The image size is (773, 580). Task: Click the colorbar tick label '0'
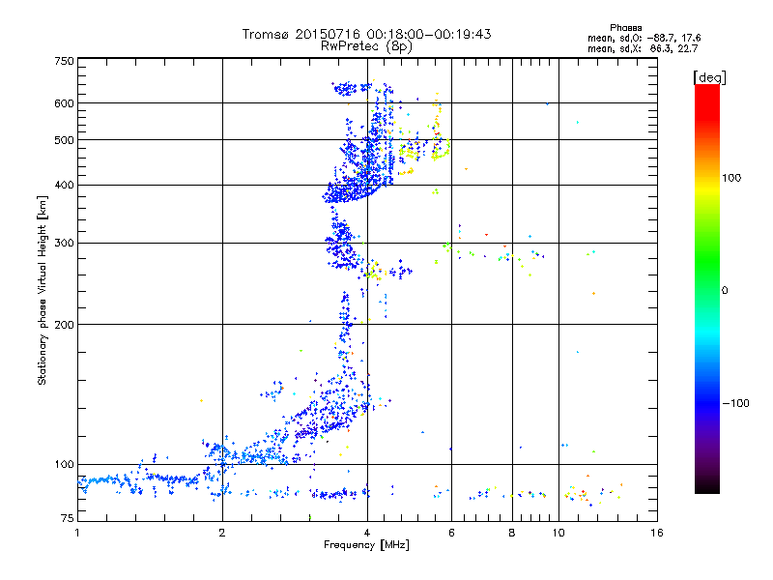click(x=725, y=291)
